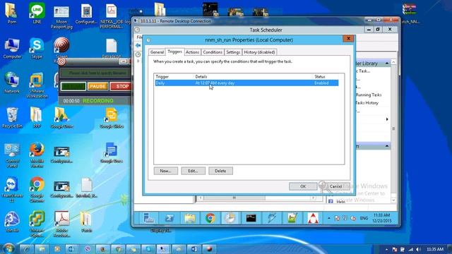Confirm the properties dialog with OK

click(303, 186)
